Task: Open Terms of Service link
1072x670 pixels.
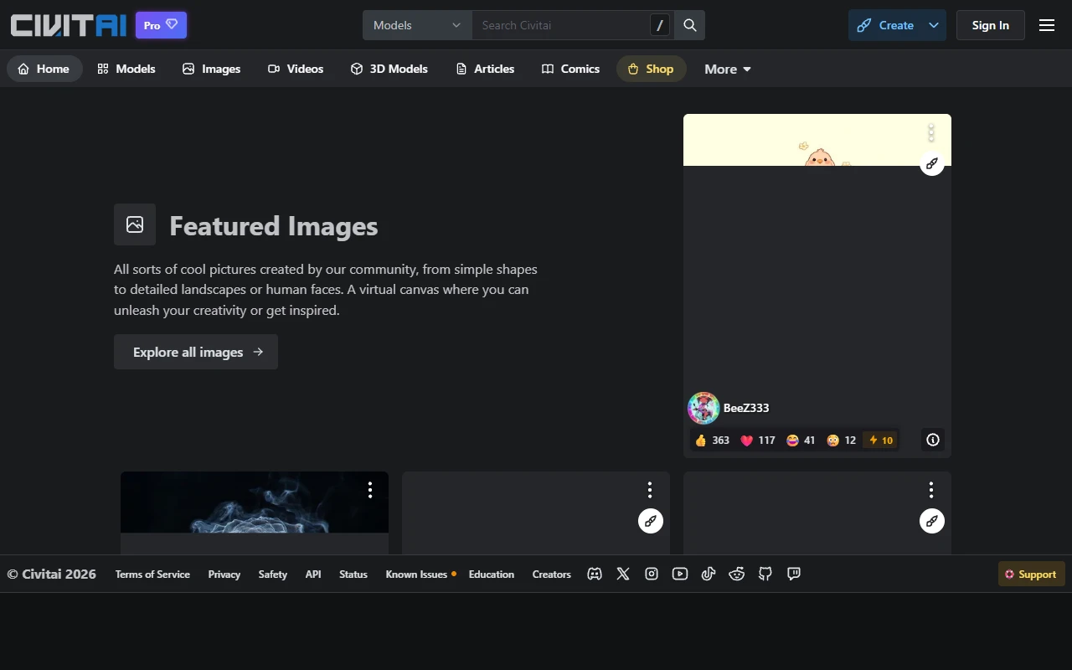Action: 152,574
